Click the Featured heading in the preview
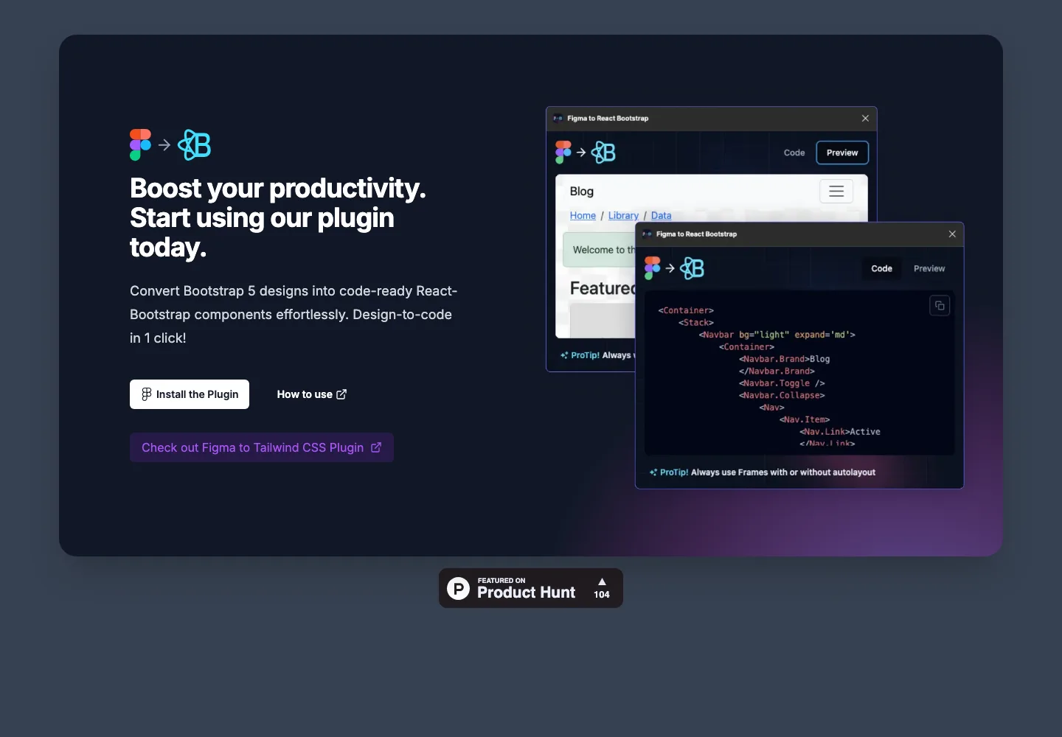Viewport: 1062px width, 737px height. (603, 288)
